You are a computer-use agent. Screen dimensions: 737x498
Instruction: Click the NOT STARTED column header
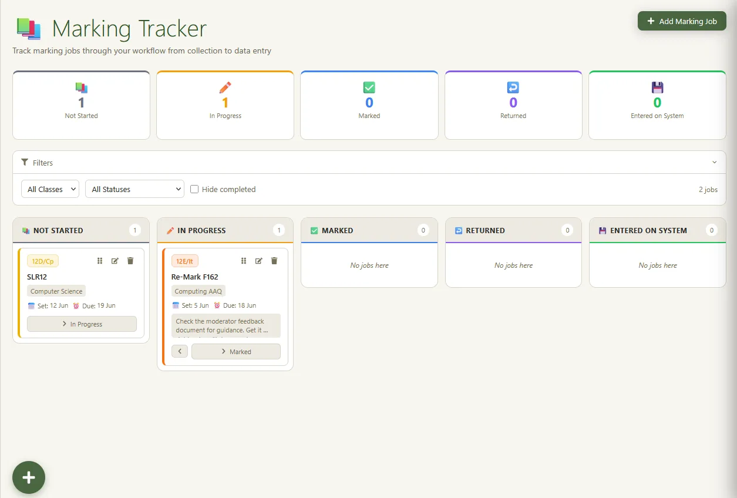81,230
